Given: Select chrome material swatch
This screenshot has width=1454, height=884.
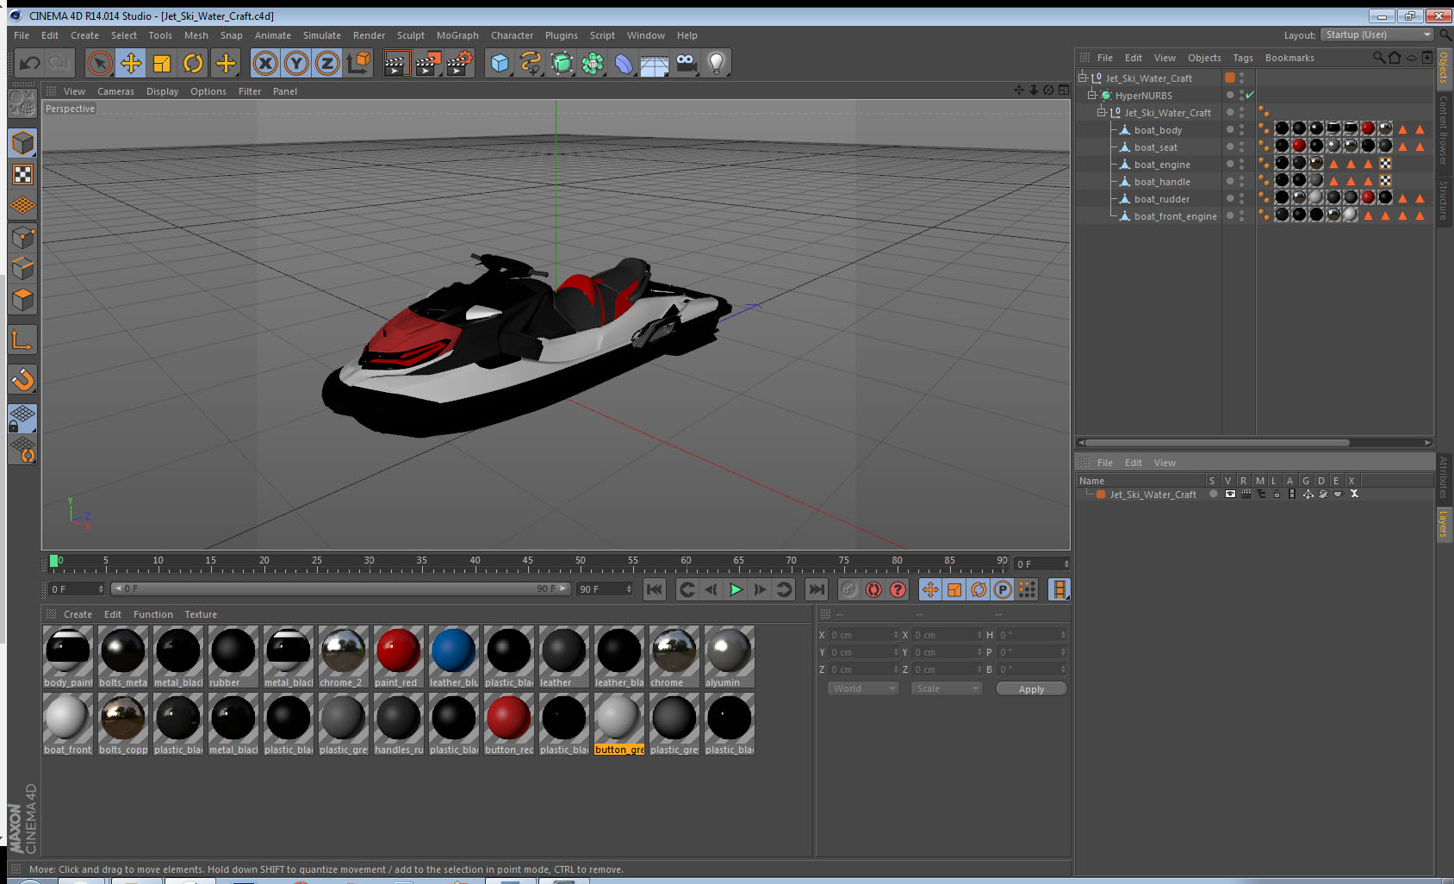Looking at the screenshot, I should 674,657.
